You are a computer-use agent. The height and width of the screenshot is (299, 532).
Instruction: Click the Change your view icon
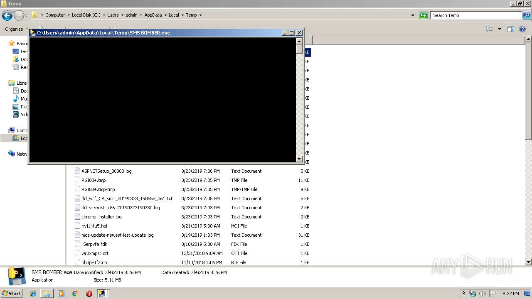pyautogui.click(x=490, y=29)
